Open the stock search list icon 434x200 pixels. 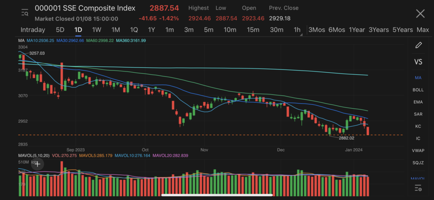(x=25, y=12)
